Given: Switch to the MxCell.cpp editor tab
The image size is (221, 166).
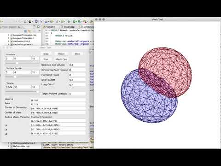Looking at the screenshot, I should (x=69, y=27).
